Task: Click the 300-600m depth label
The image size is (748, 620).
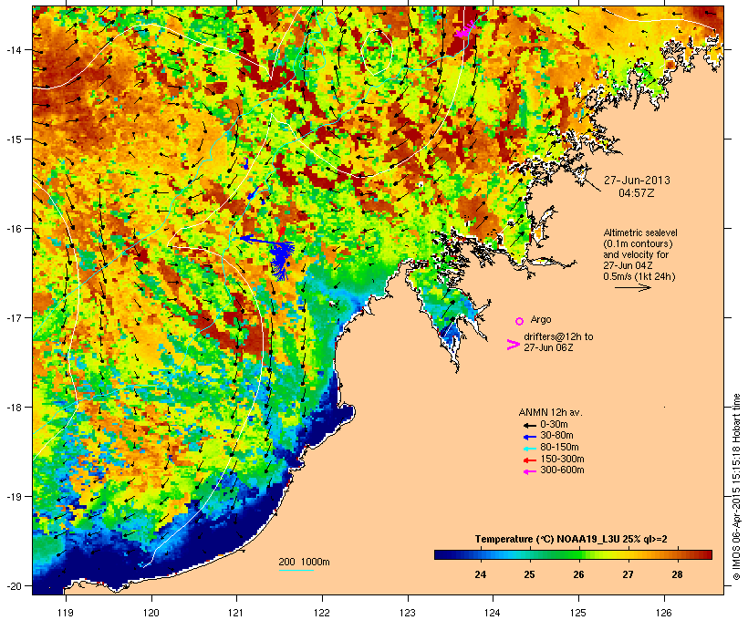Action: click(562, 470)
